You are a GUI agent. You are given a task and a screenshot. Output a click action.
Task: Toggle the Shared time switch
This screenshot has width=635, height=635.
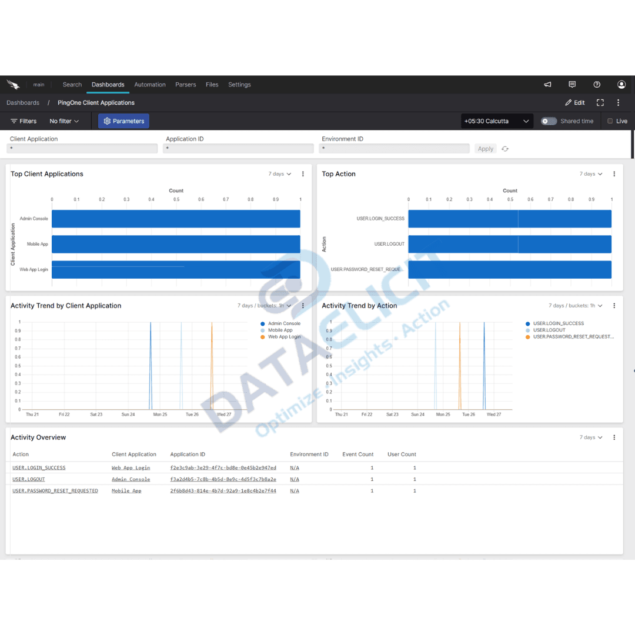pos(549,121)
